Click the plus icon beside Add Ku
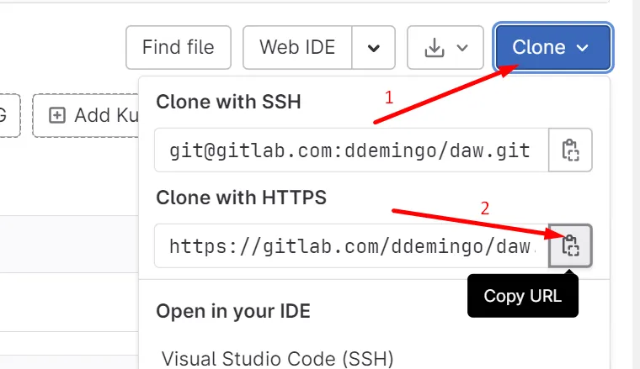The image size is (640, 369). click(57, 115)
